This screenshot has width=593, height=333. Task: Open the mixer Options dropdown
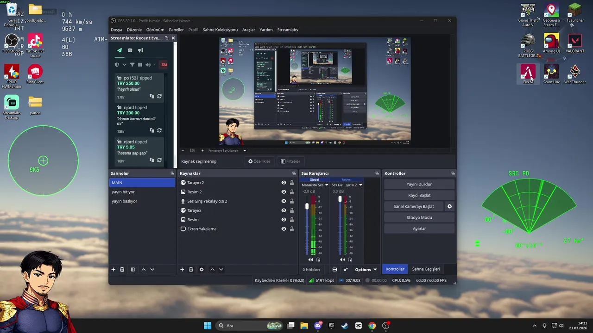point(366,269)
